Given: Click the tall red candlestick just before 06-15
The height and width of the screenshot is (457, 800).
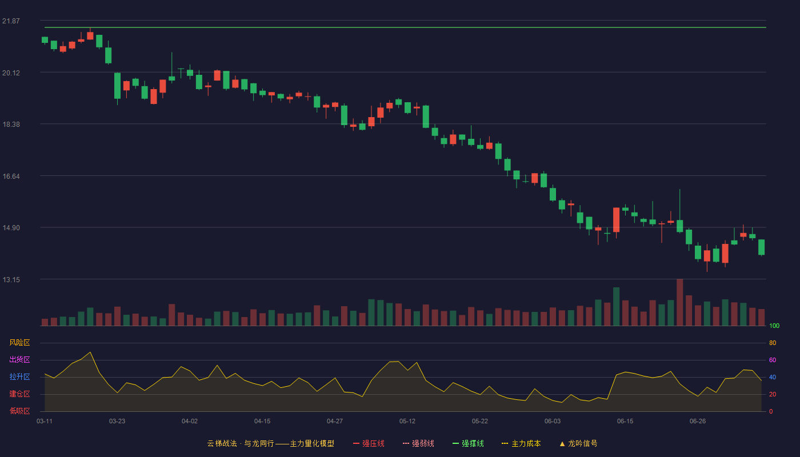Looking at the screenshot, I should [616, 220].
